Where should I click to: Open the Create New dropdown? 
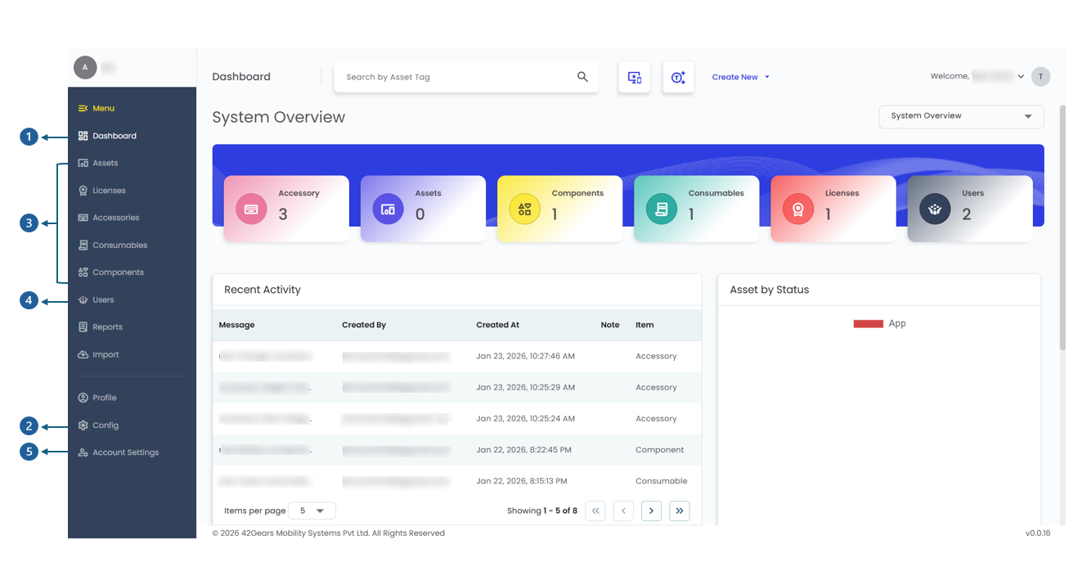coord(740,77)
